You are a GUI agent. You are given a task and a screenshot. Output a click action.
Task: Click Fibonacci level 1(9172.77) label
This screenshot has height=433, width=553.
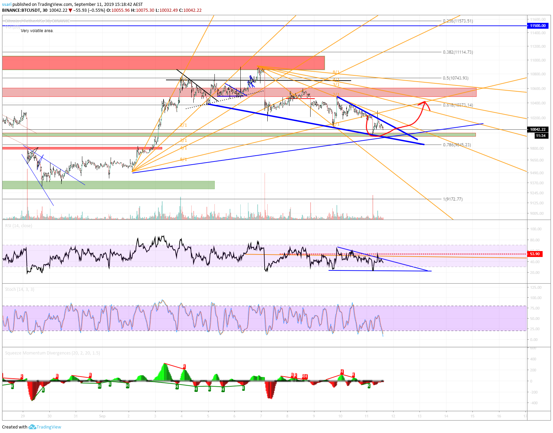pyautogui.click(x=453, y=199)
